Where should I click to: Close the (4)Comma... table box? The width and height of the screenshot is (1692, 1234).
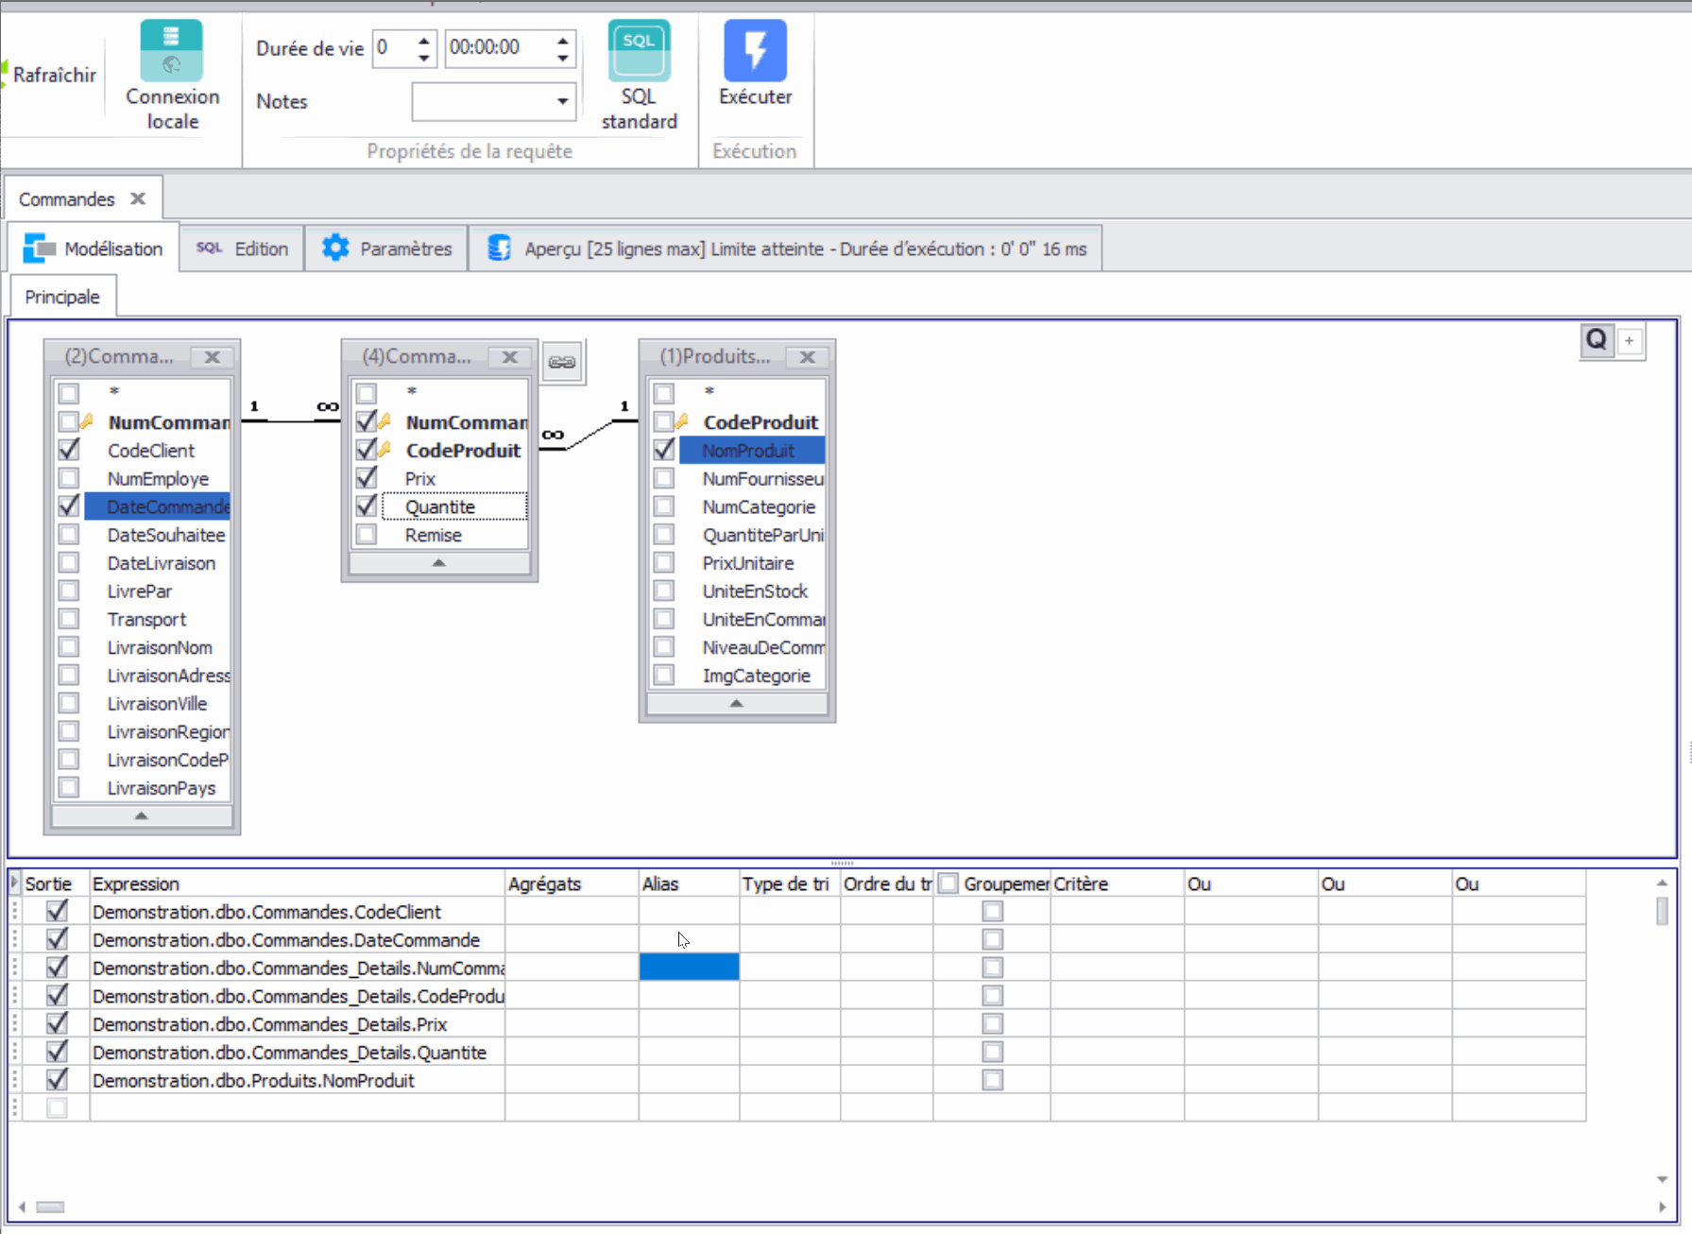click(x=510, y=357)
